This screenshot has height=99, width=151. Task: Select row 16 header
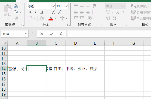[4, 79]
